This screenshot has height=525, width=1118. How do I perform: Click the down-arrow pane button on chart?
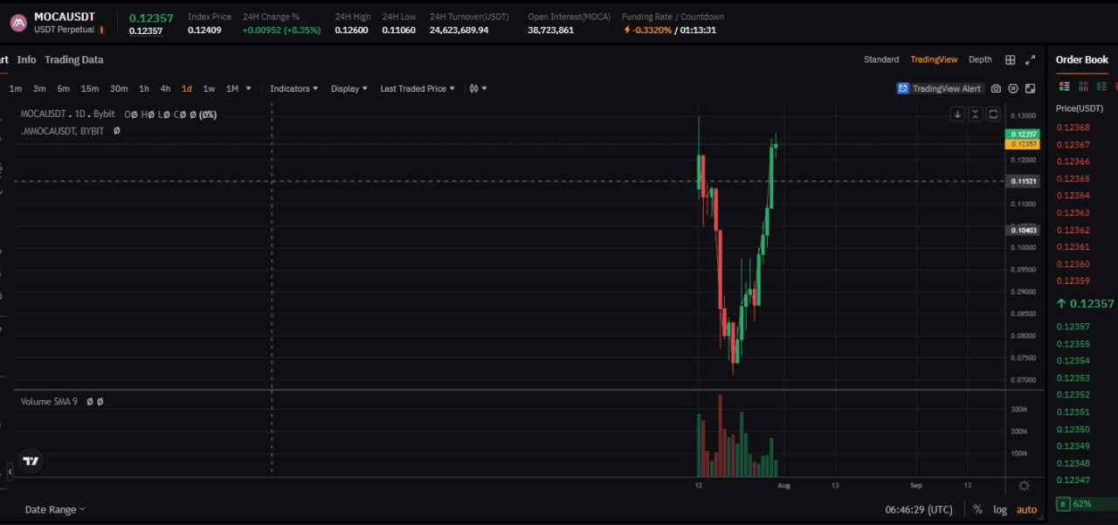click(957, 114)
